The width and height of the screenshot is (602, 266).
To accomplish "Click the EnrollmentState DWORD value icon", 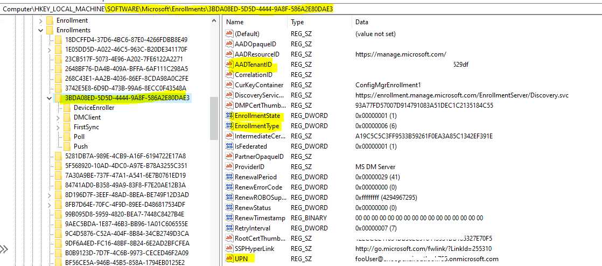I will click(x=229, y=116).
